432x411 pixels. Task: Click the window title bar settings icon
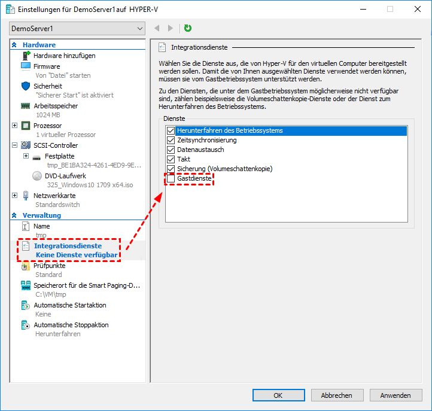(10, 10)
